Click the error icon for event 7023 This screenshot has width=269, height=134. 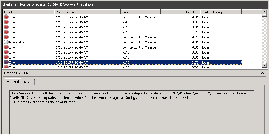coord(6,37)
